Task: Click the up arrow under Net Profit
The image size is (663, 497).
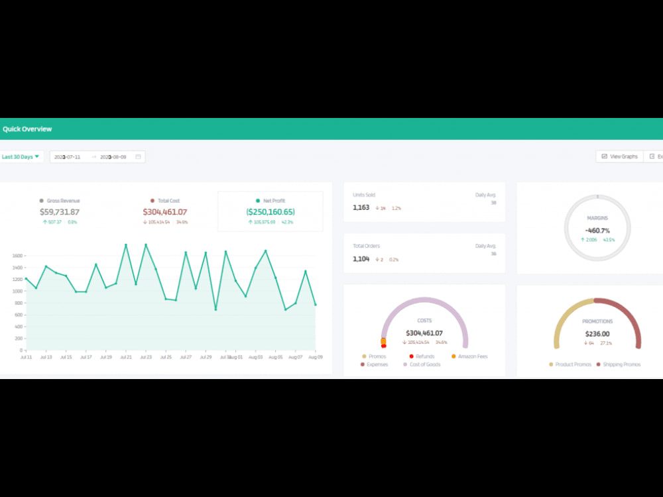Action: point(251,222)
